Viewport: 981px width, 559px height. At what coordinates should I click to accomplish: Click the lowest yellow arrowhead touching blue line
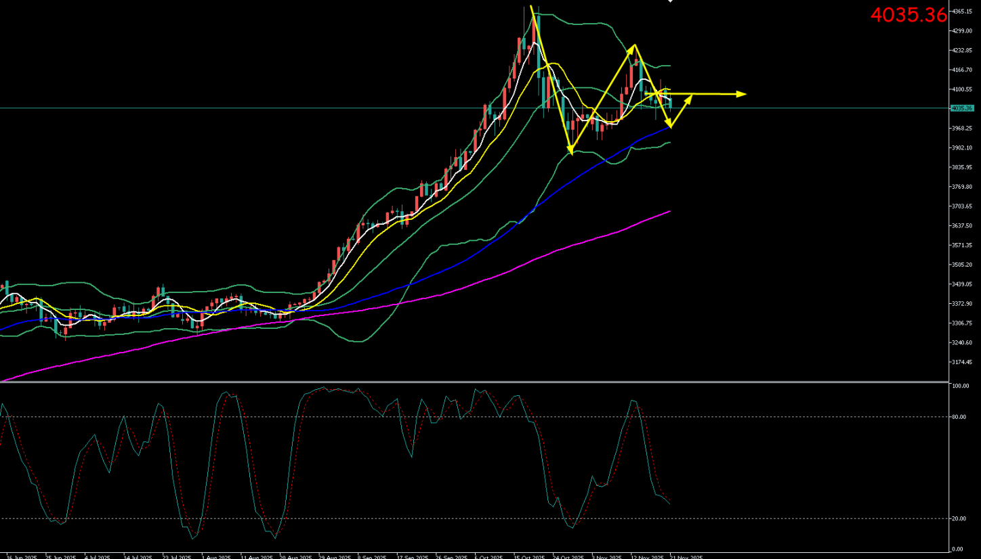pyautogui.click(x=670, y=125)
